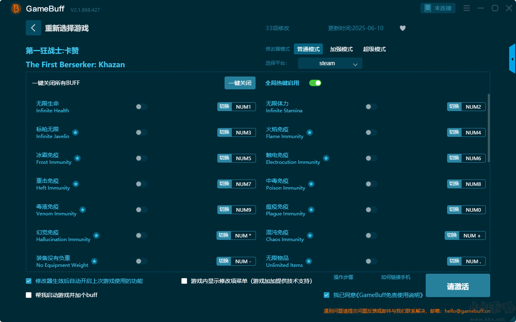This screenshot has width=516, height=322.
Task: Turn on the Flame Immunity switch
Action: [371, 132]
